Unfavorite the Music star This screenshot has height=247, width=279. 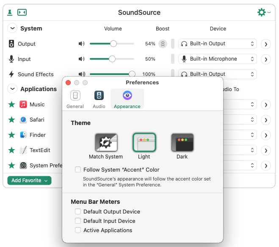[x=11, y=104]
